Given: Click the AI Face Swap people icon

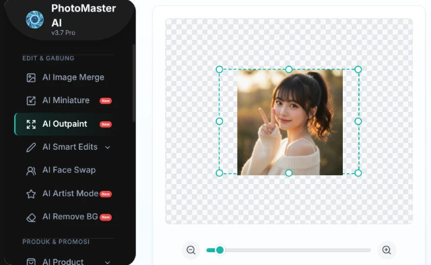Looking at the screenshot, I should click(31, 171).
